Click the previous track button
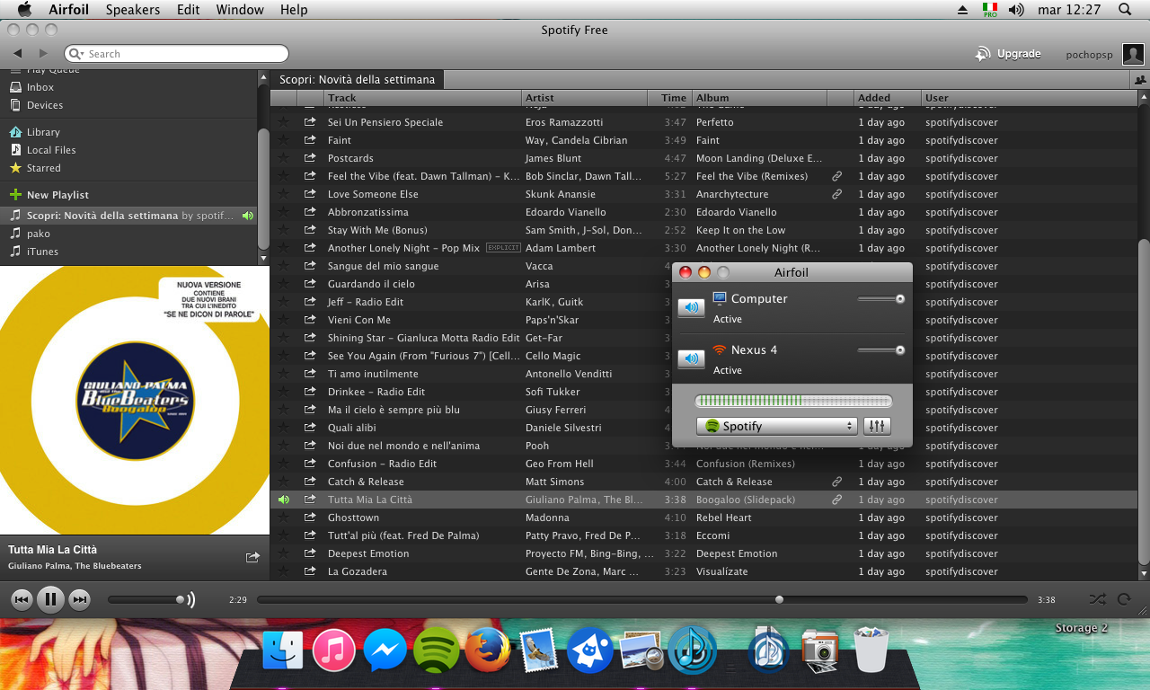 click(22, 599)
